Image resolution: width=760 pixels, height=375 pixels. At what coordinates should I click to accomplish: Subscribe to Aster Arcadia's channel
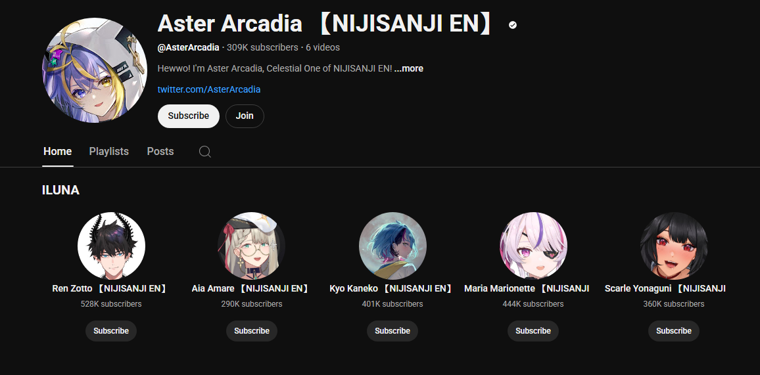tap(189, 116)
